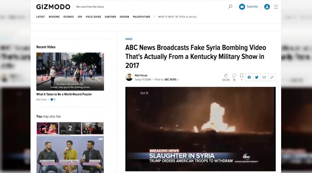Image resolution: width=312 pixels, height=173 pixels.
Task: Open the DESIGN nav item
Action: coord(124,17)
